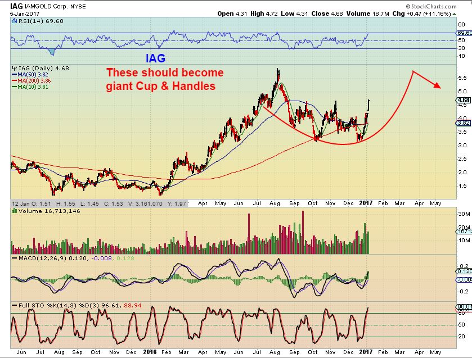Click the '3.82' moving average tag on right axis
Viewport: 472px width, 358px height.
[x=464, y=123]
